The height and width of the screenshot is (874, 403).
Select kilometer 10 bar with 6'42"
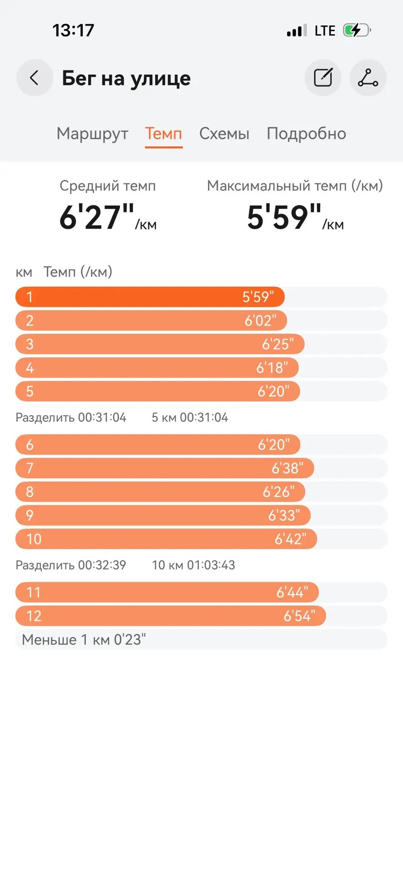click(x=166, y=539)
